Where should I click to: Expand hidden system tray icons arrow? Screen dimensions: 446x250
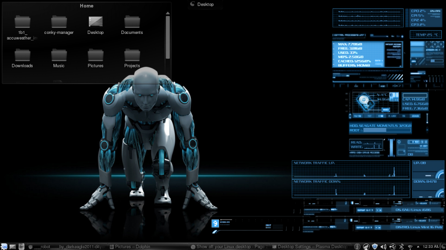[x=418, y=247]
